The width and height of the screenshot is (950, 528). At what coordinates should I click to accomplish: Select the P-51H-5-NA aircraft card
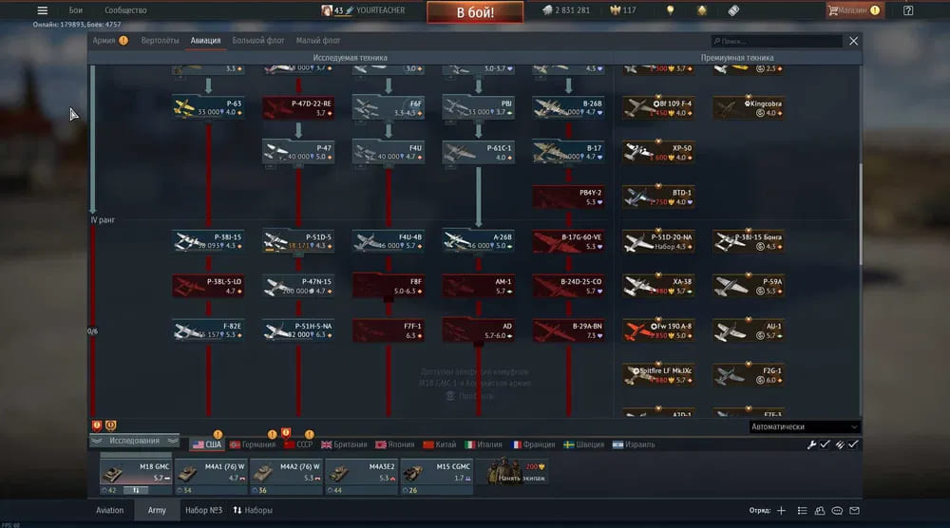pyautogui.click(x=298, y=330)
